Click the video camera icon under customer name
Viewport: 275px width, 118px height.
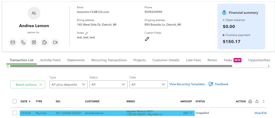pos(55,43)
